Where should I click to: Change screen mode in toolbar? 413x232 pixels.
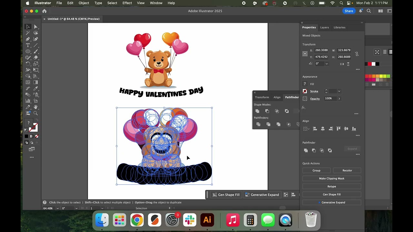pos(32,149)
